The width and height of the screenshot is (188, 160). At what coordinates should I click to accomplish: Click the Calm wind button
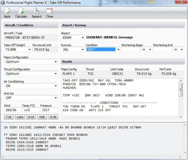20,117
